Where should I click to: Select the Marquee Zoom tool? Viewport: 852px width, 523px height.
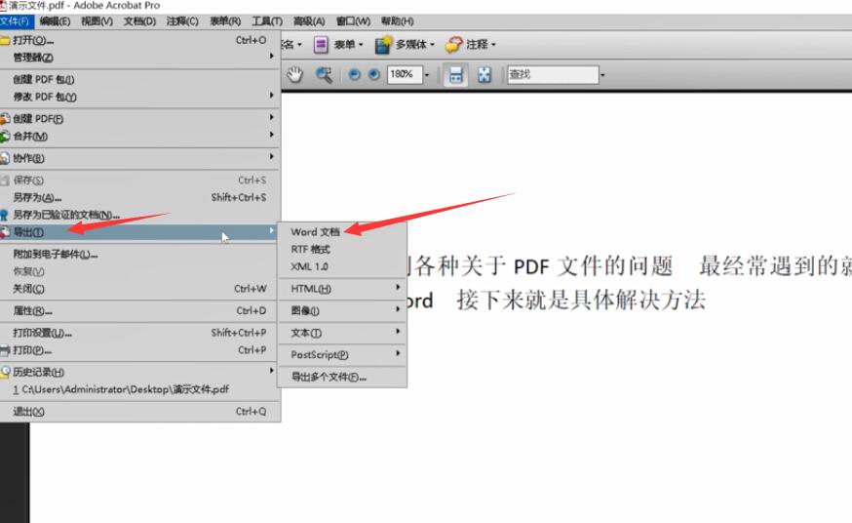[x=324, y=74]
